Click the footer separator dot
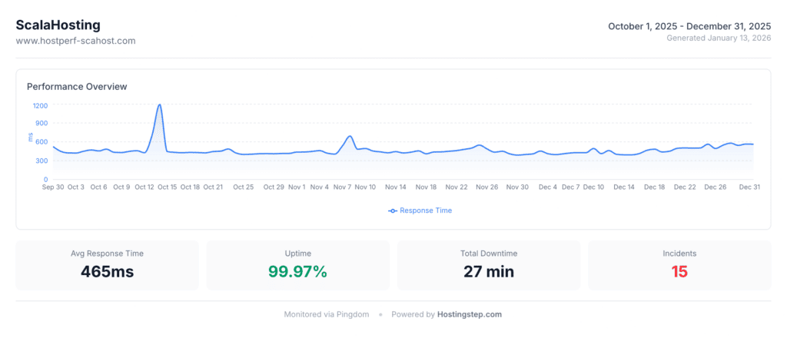787x338 pixels. (x=380, y=314)
